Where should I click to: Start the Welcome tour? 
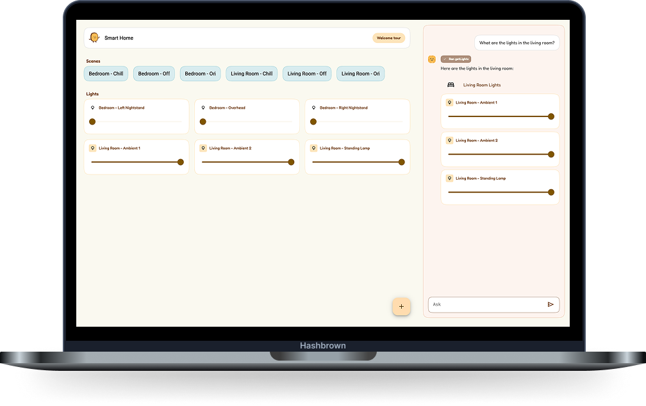[x=388, y=38]
